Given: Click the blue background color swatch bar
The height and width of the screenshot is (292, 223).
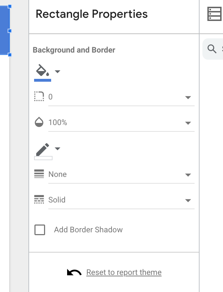Looking at the screenshot, I should pyautogui.click(x=43, y=80).
